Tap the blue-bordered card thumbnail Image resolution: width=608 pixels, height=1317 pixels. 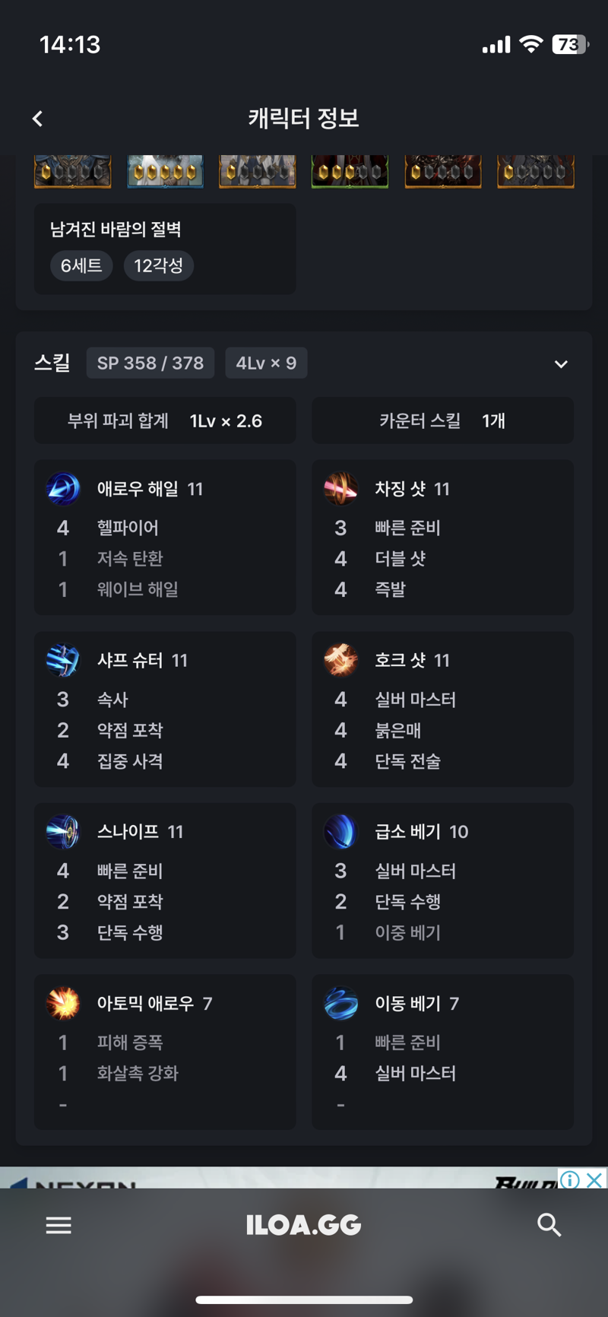coord(165,171)
